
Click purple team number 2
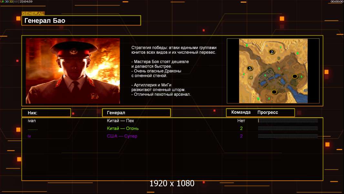point(241,136)
